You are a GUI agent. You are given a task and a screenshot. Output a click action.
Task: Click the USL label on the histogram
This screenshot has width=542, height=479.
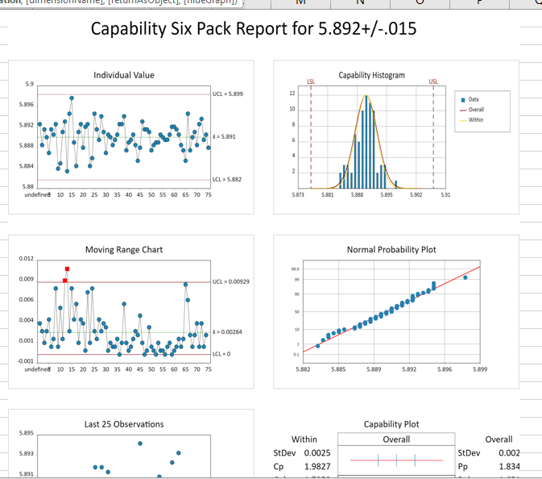click(x=433, y=81)
